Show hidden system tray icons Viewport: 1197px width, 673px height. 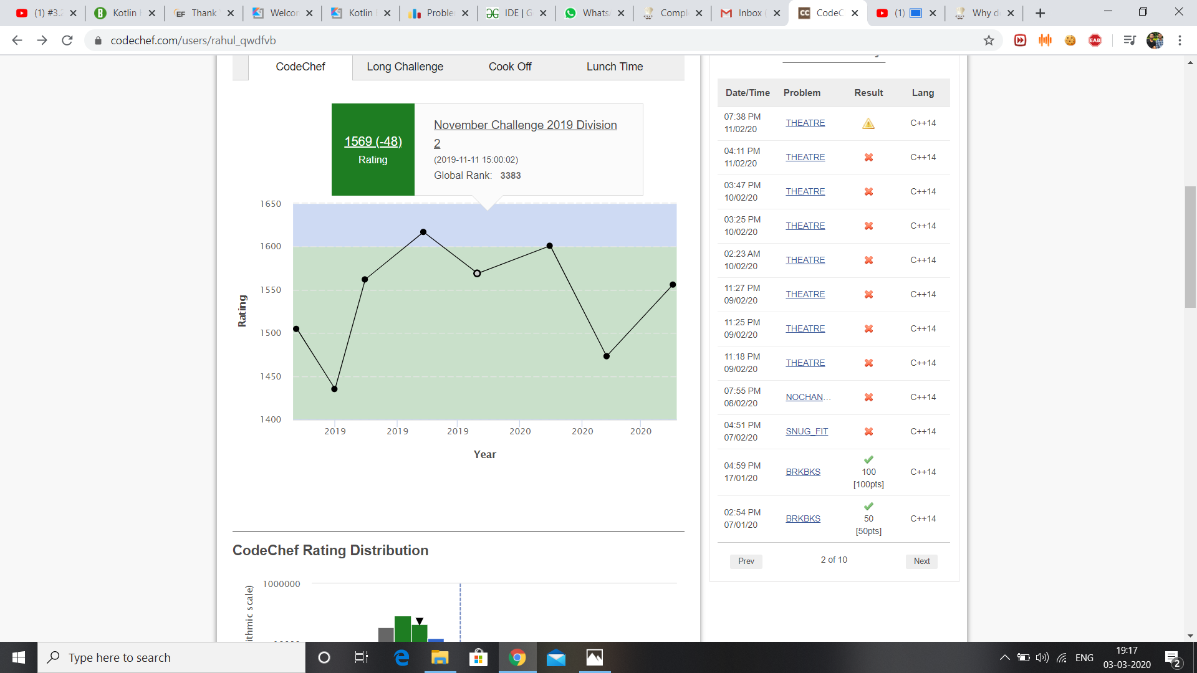pyautogui.click(x=1004, y=657)
